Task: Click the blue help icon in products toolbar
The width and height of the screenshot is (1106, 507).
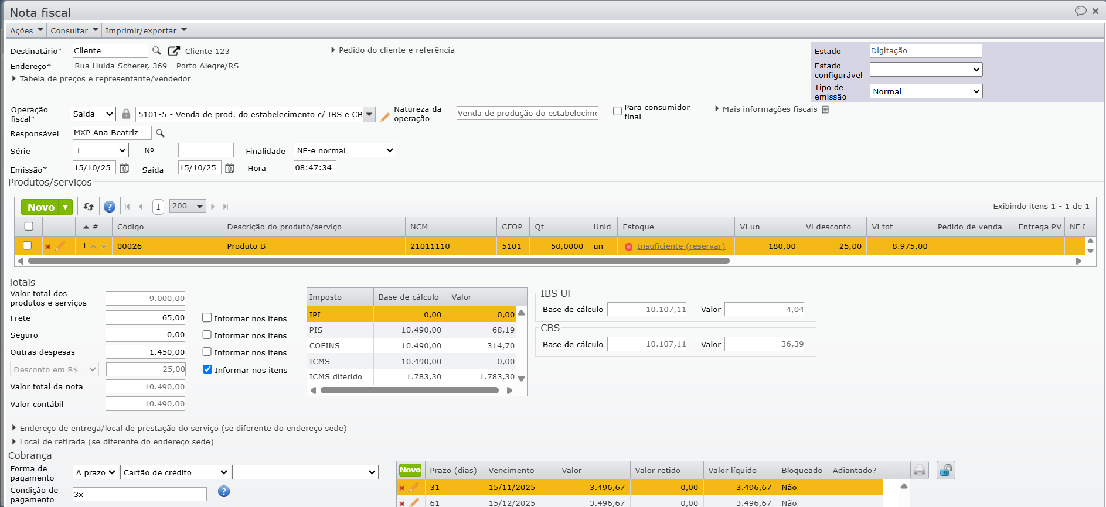Action: 109,207
